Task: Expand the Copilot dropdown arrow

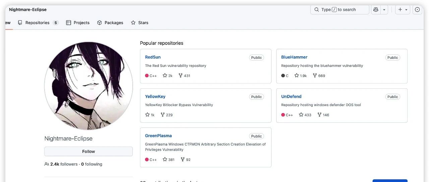Action: pos(384,10)
